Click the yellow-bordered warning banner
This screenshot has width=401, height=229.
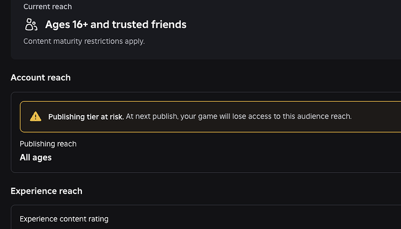click(210, 117)
